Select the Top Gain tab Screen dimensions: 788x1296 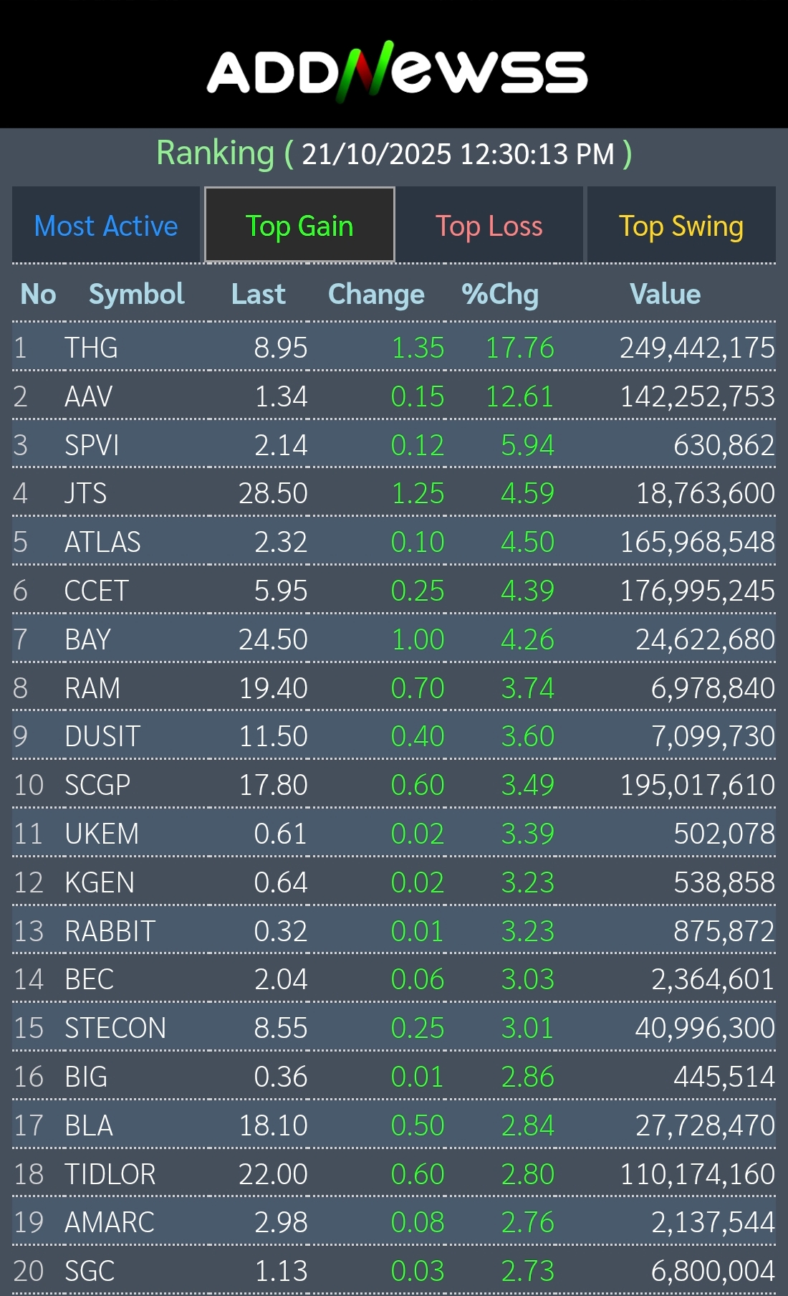(299, 226)
